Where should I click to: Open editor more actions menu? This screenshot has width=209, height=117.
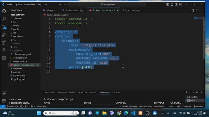[x=201, y=10]
